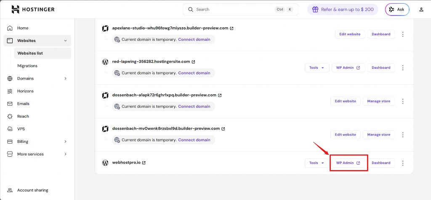Collapse the Websites sidebar section

pos(65,41)
